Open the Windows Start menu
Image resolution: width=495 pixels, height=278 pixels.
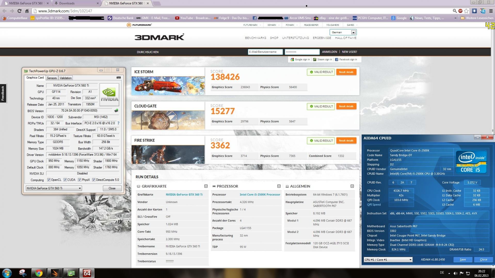7,273
